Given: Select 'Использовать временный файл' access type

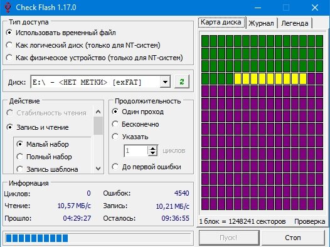Looking at the screenshot, I should point(61,33).
